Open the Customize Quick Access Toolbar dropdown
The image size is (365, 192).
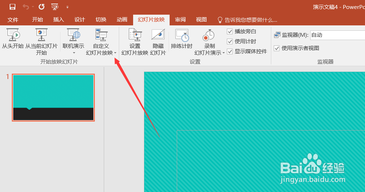coord(67,7)
